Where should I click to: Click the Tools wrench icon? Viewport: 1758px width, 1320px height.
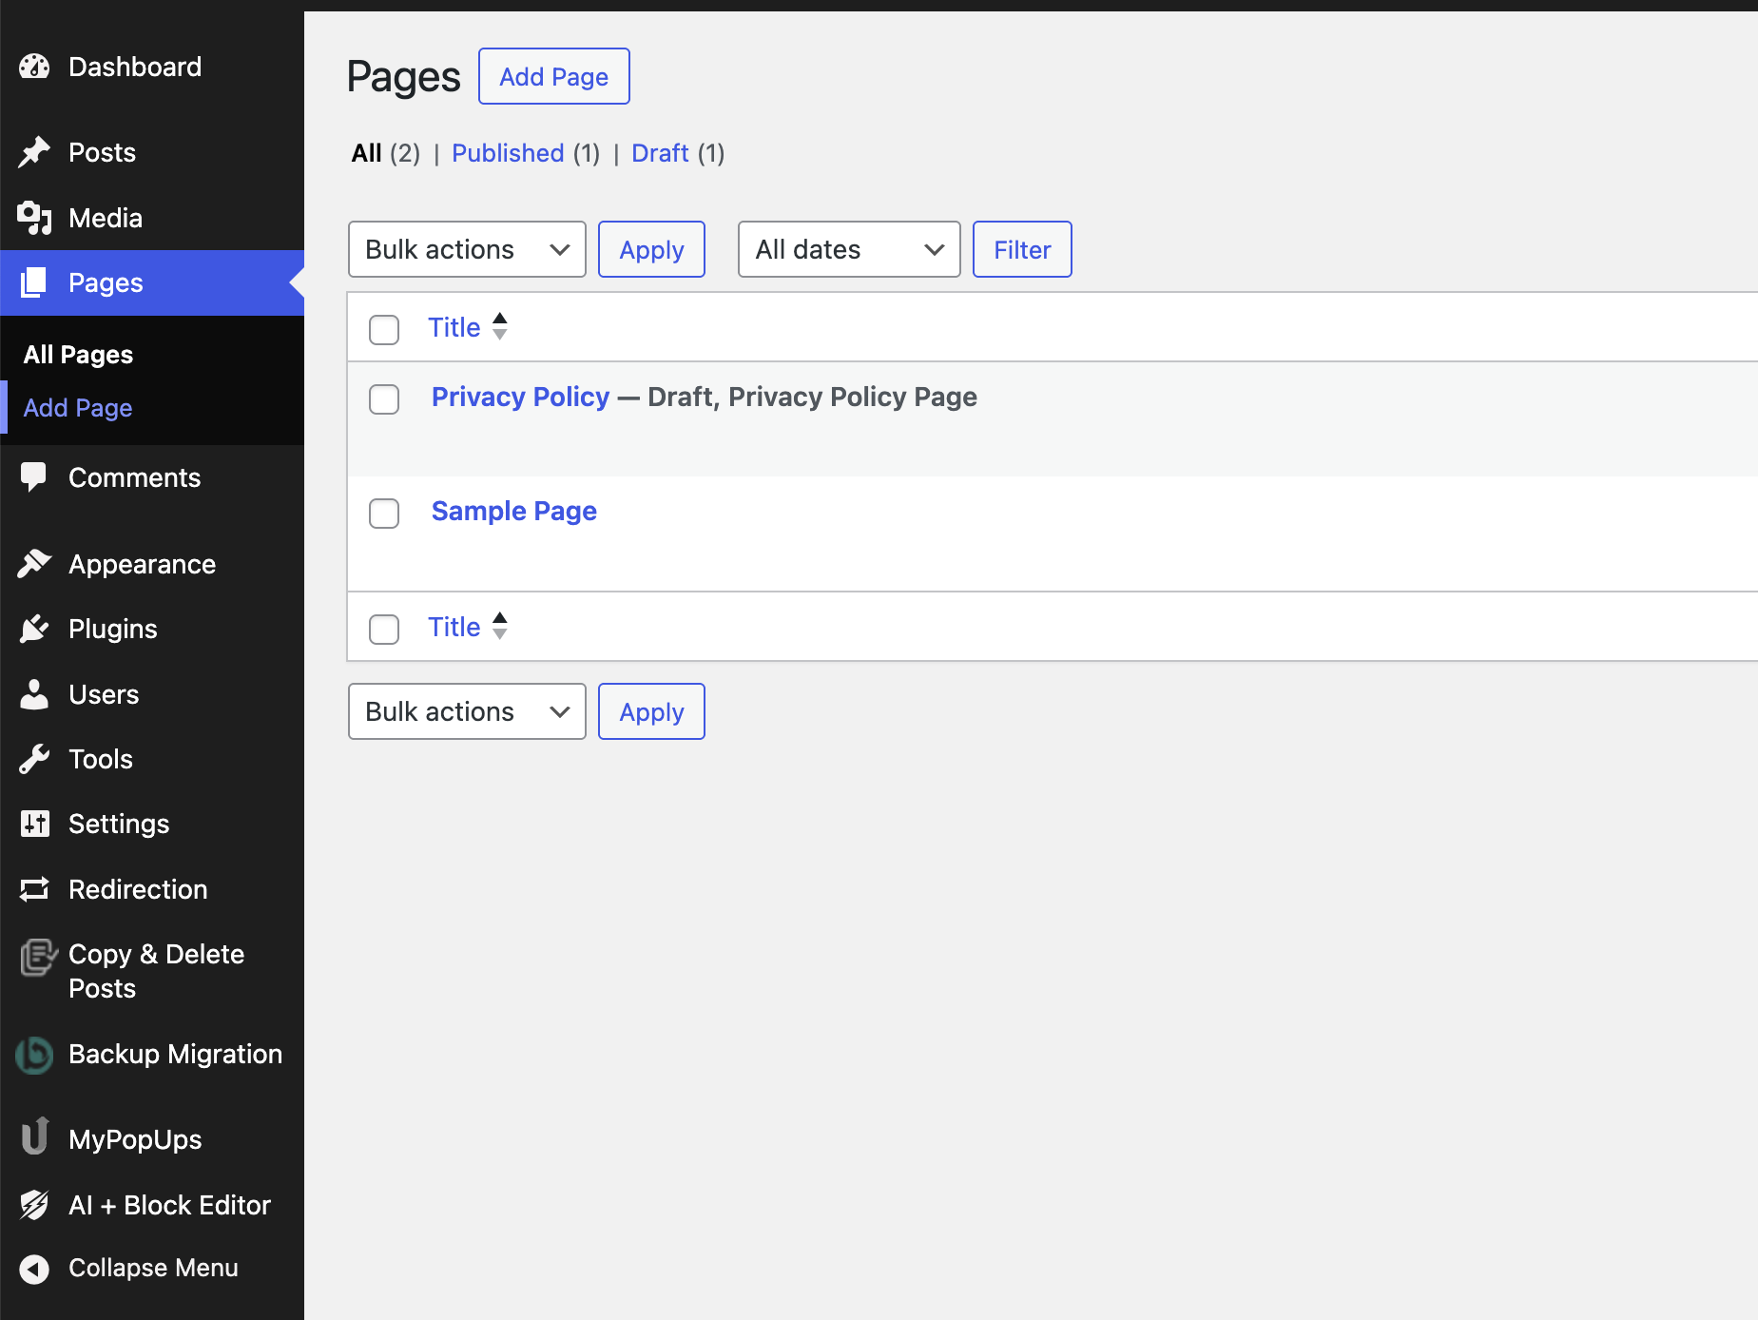(34, 759)
